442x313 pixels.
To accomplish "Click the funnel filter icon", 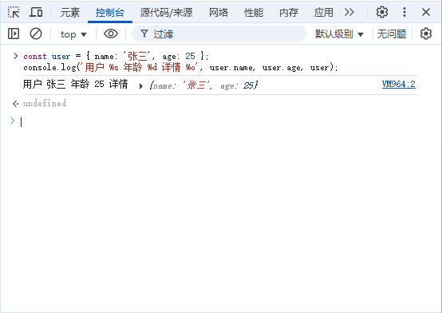I will (144, 34).
